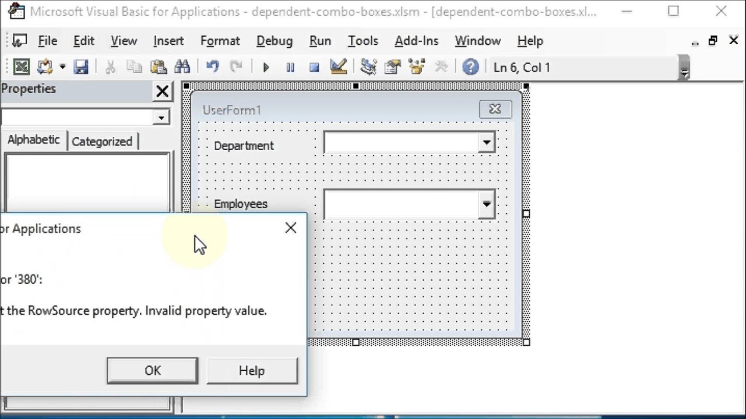The image size is (746, 419).
Task: Open the Project Explorer icon
Action: 368,67
